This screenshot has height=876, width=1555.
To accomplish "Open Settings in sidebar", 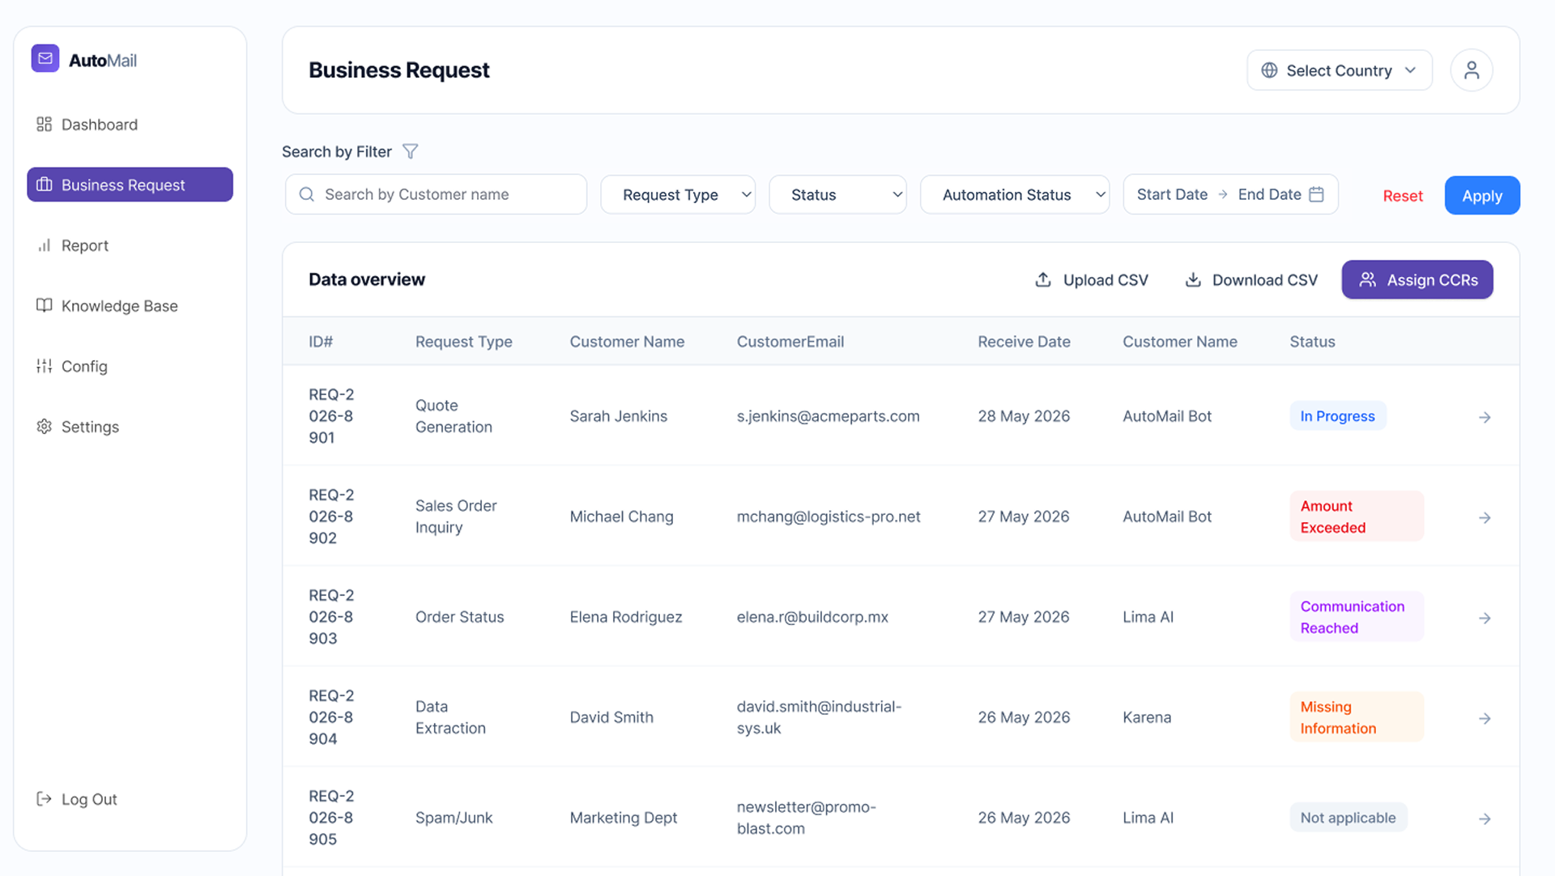I will pyautogui.click(x=130, y=427).
